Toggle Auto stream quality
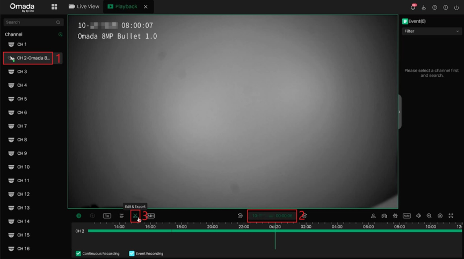The height and width of the screenshot is (259, 464). point(407,216)
